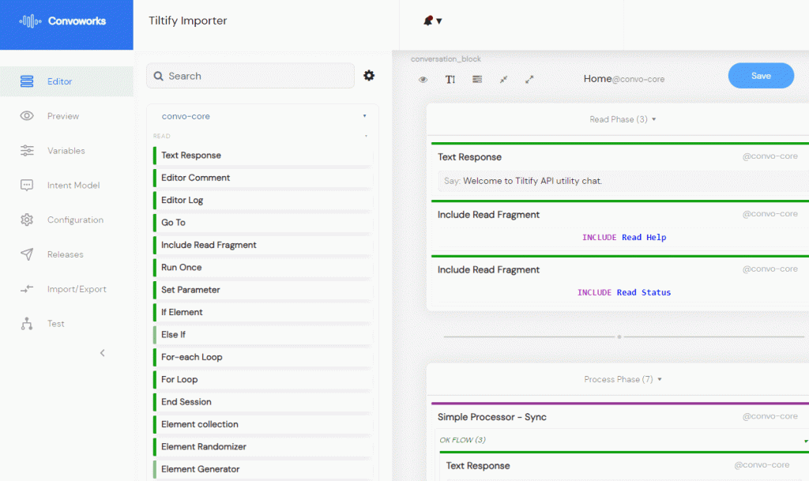Screen dimensions: 809x481
Task: Select Else If component
Action: click(263, 335)
